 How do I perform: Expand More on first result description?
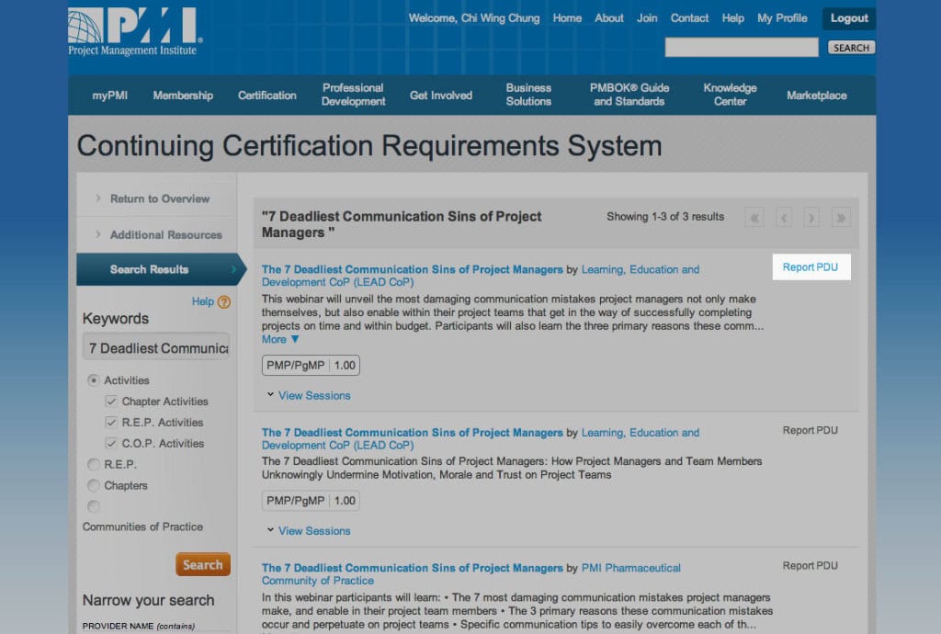(279, 339)
